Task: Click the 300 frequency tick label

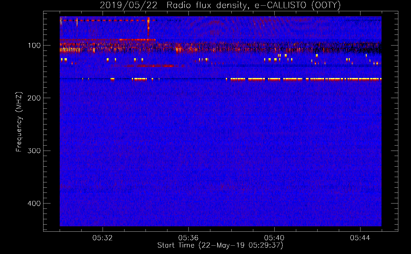Action: click(x=34, y=151)
